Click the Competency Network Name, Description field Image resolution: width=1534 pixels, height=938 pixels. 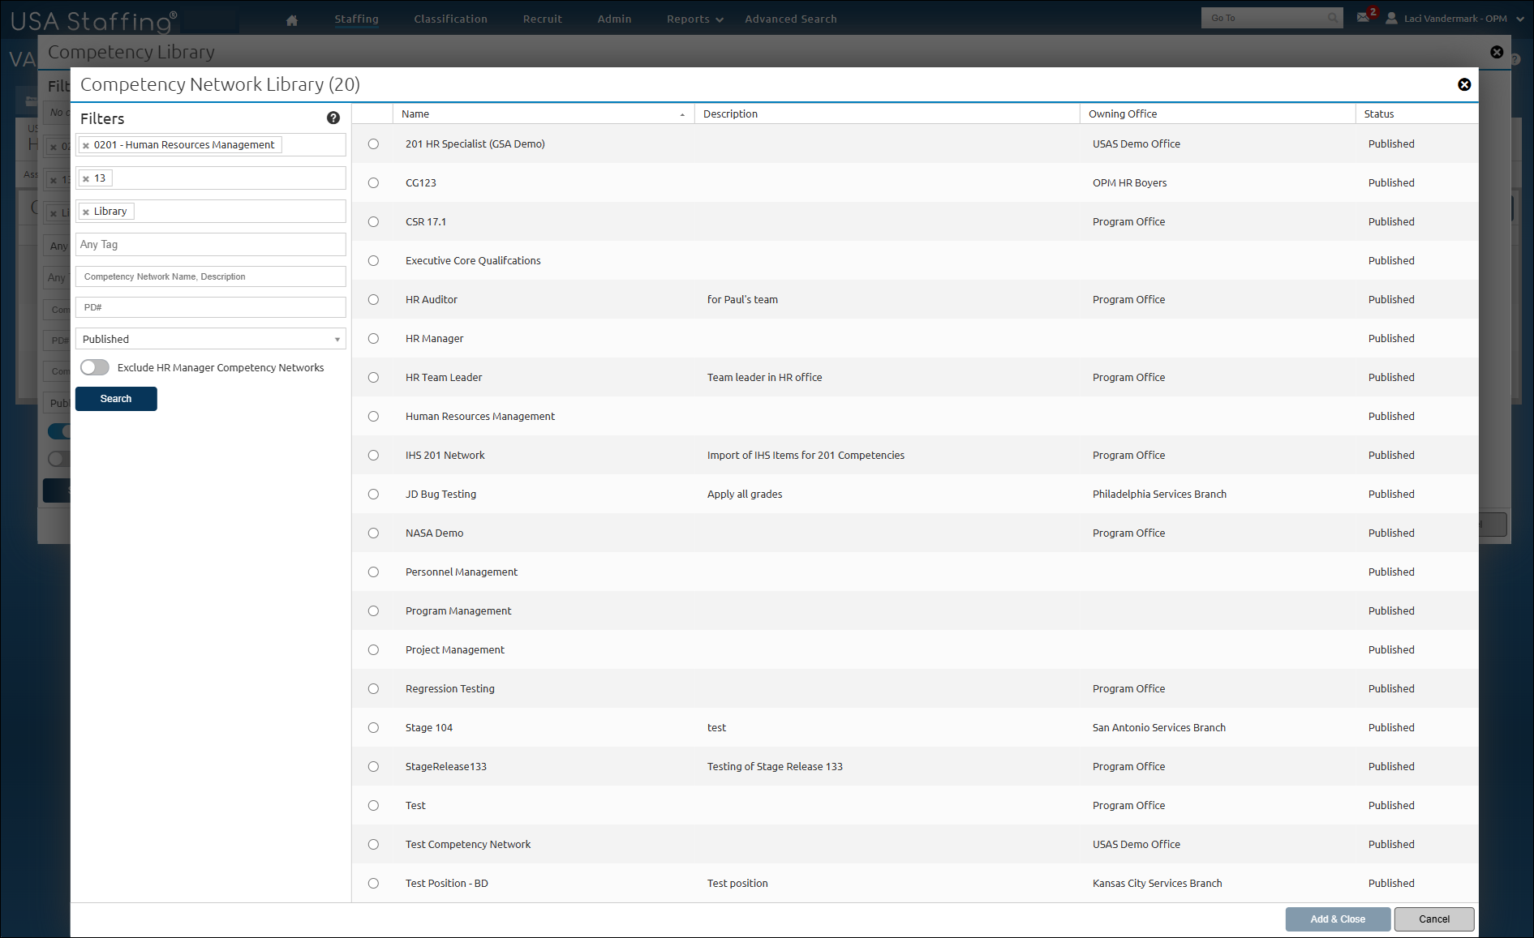(x=211, y=276)
